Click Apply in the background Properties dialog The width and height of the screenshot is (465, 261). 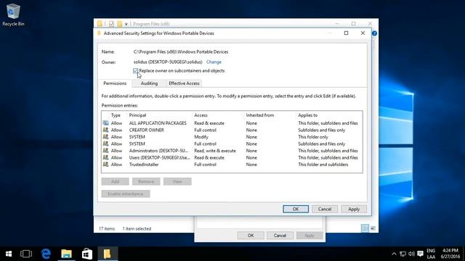[x=309, y=236]
